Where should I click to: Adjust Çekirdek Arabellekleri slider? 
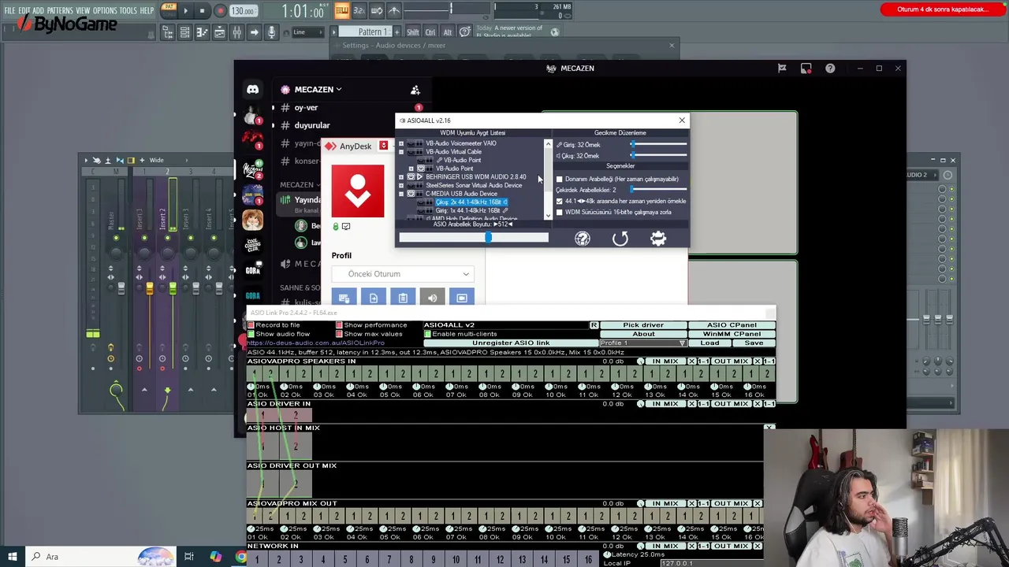point(658,190)
